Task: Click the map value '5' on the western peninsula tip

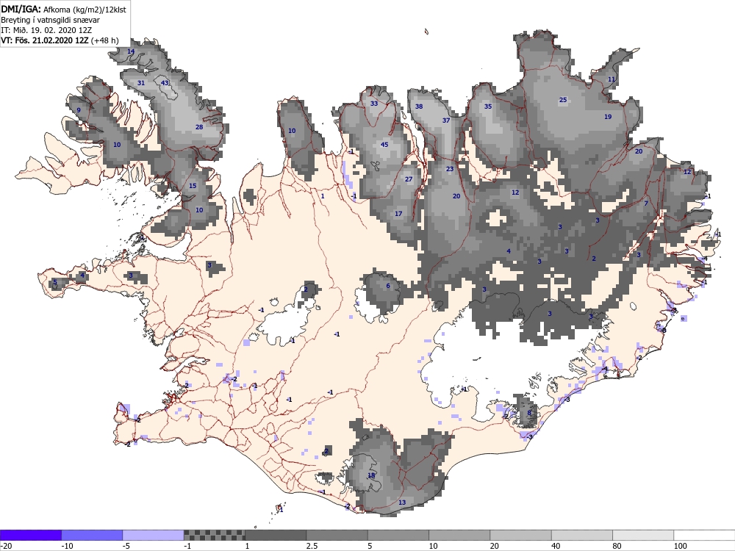Action: [55, 282]
